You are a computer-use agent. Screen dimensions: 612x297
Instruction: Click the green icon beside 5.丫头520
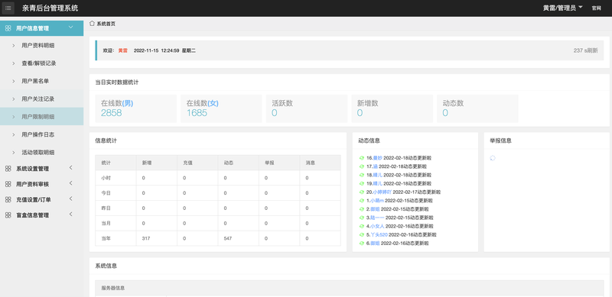point(362,234)
